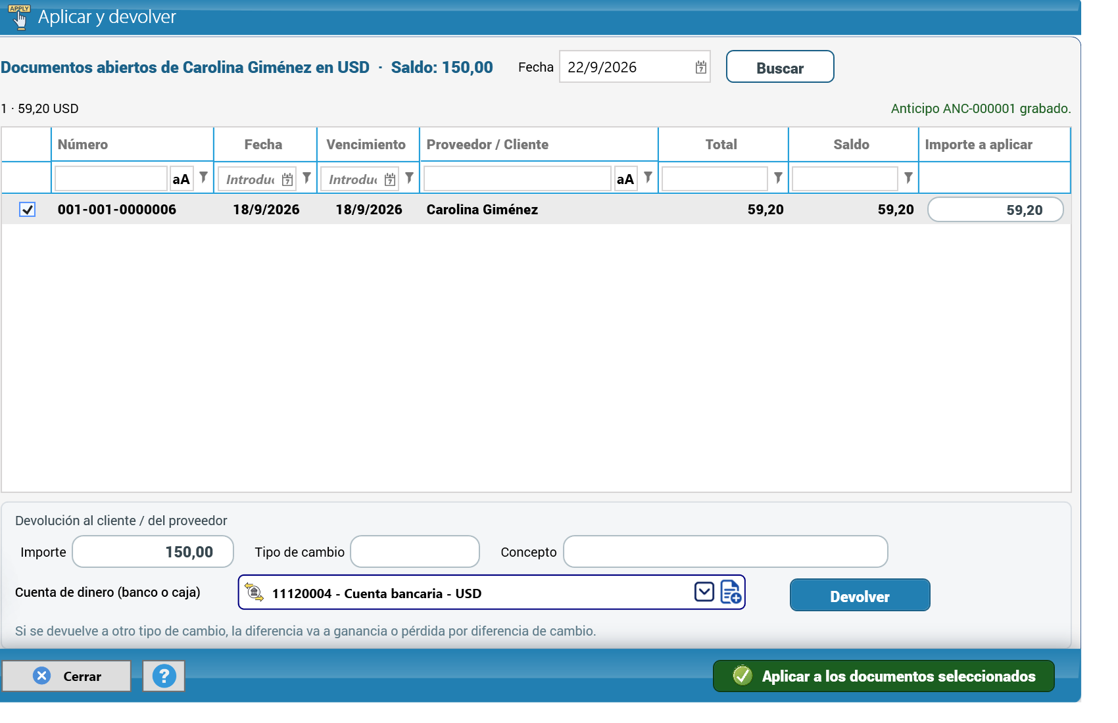Click the Buscar button

[780, 67]
